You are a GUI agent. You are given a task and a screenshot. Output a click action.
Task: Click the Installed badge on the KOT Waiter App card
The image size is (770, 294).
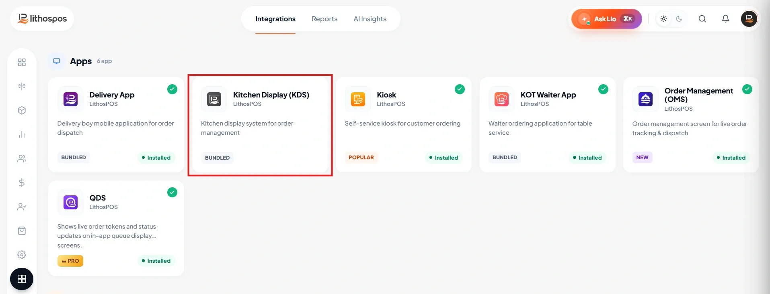pos(587,158)
